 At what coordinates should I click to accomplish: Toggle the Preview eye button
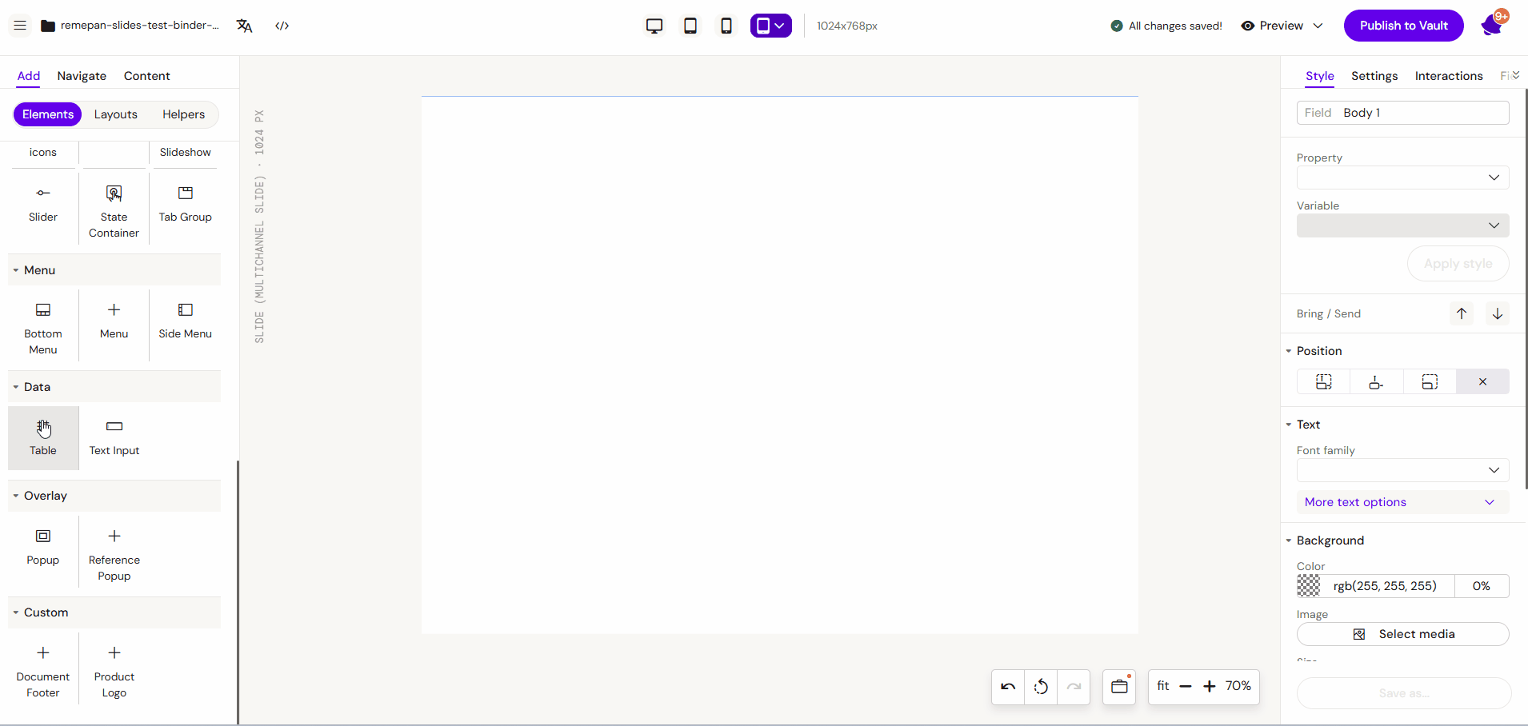point(1272,26)
